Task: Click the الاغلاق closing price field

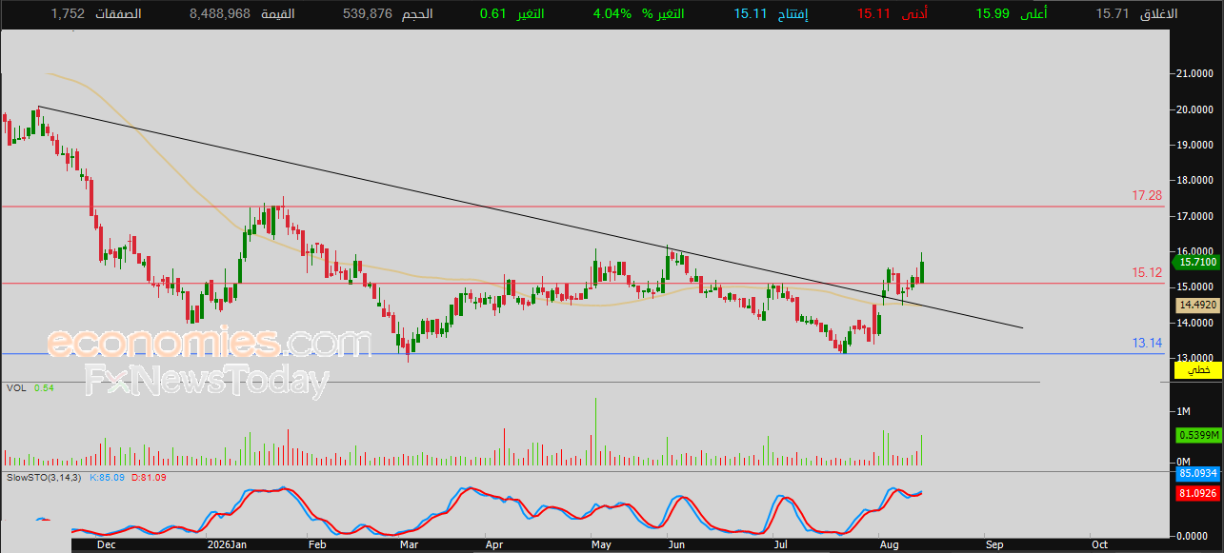Action: click(1135, 14)
